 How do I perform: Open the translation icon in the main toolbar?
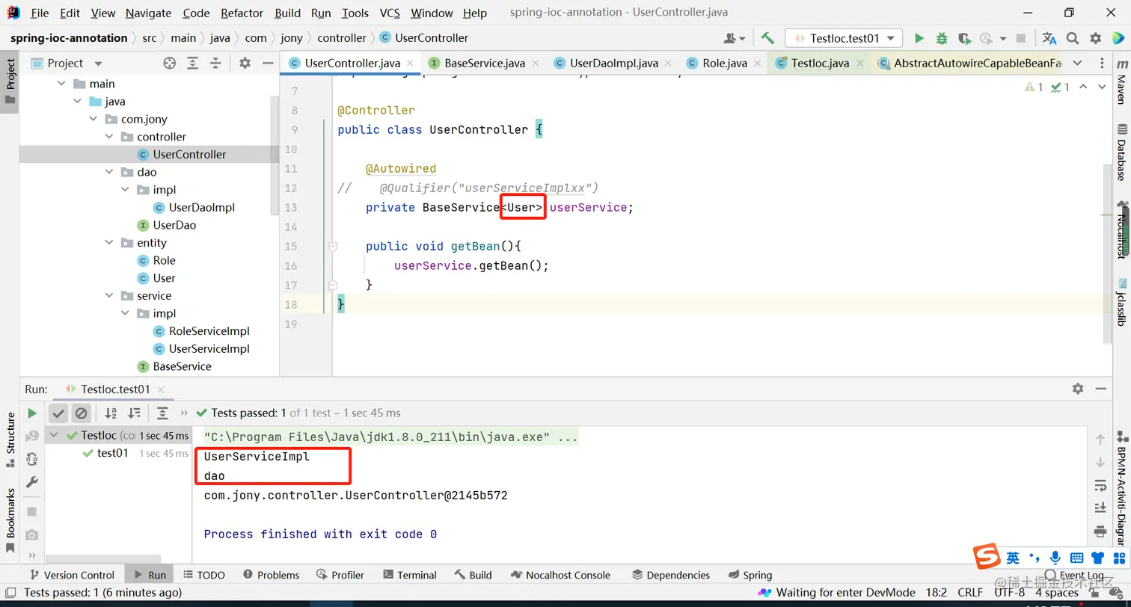(x=1049, y=38)
